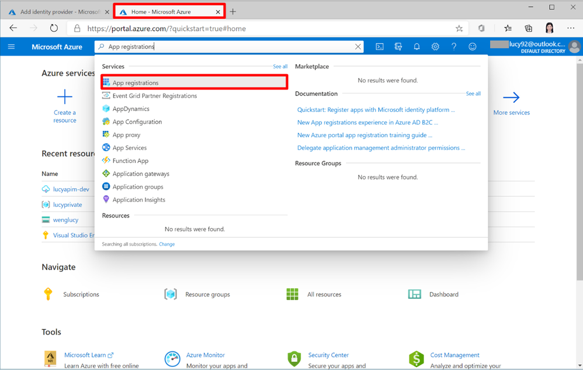
Task: Click the Dashboard icon in Navigate
Action: click(415, 294)
